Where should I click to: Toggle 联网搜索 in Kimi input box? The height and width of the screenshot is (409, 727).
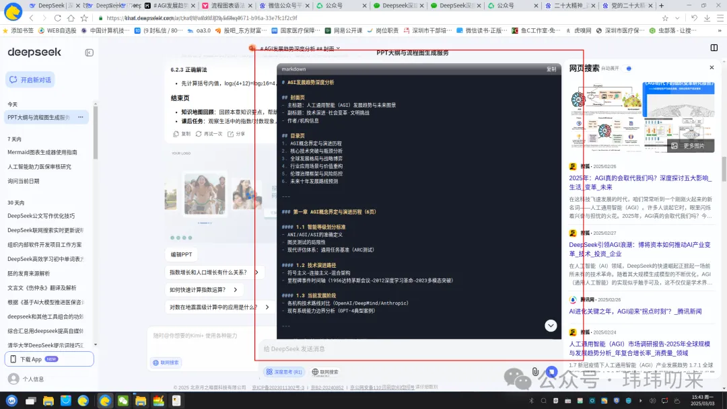tap(166, 363)
